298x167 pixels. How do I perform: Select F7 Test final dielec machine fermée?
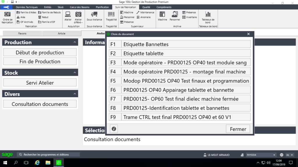(180, 99)
